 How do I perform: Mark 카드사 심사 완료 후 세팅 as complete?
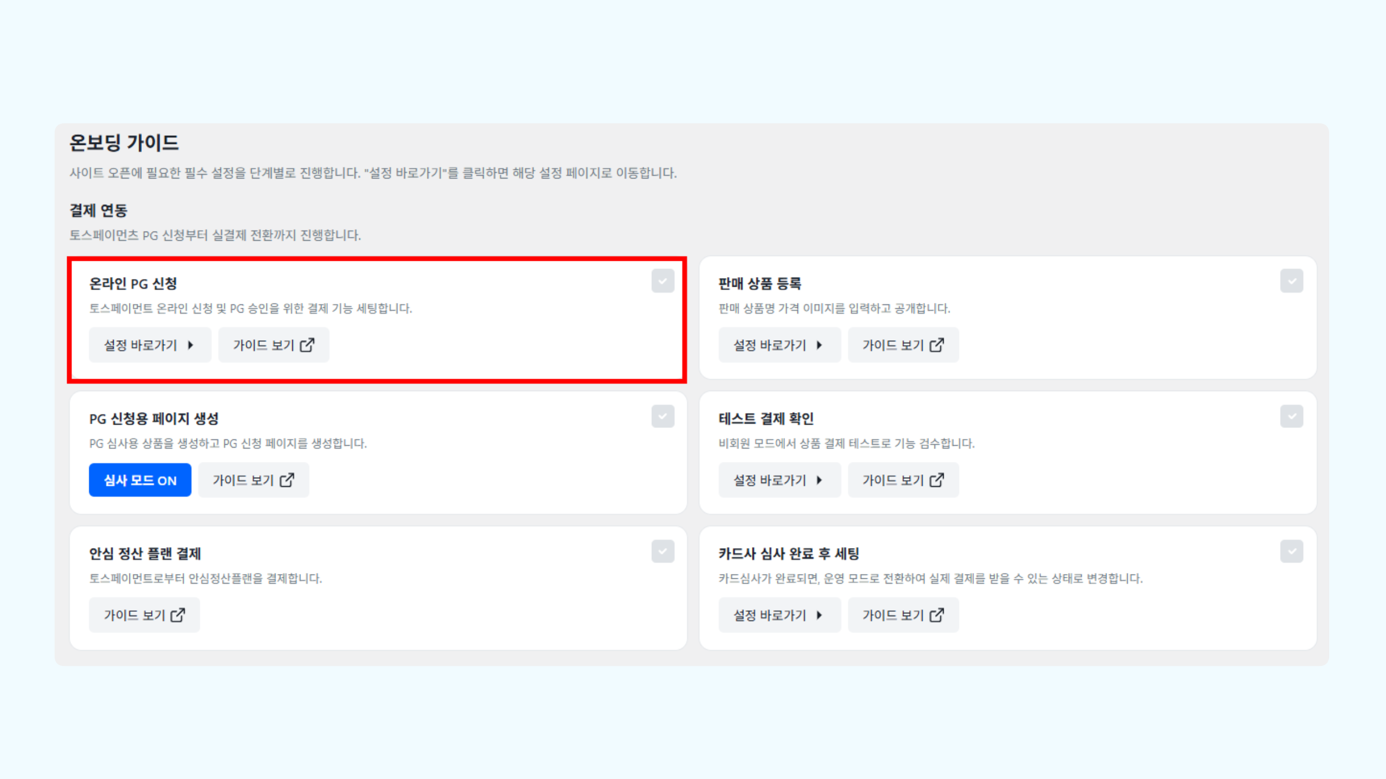[x=1291, y=552]
